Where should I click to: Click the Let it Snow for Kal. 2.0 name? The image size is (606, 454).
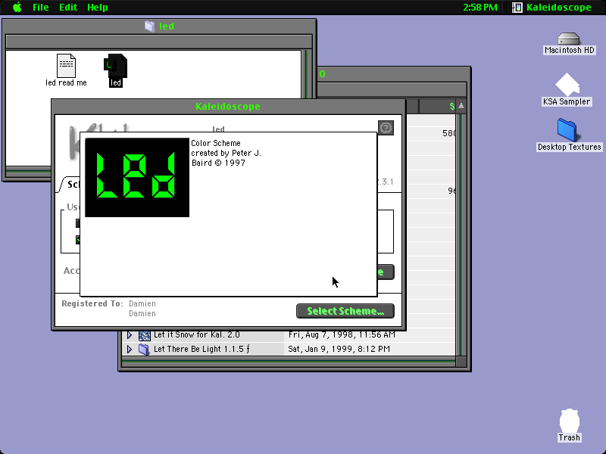point(197,334)
